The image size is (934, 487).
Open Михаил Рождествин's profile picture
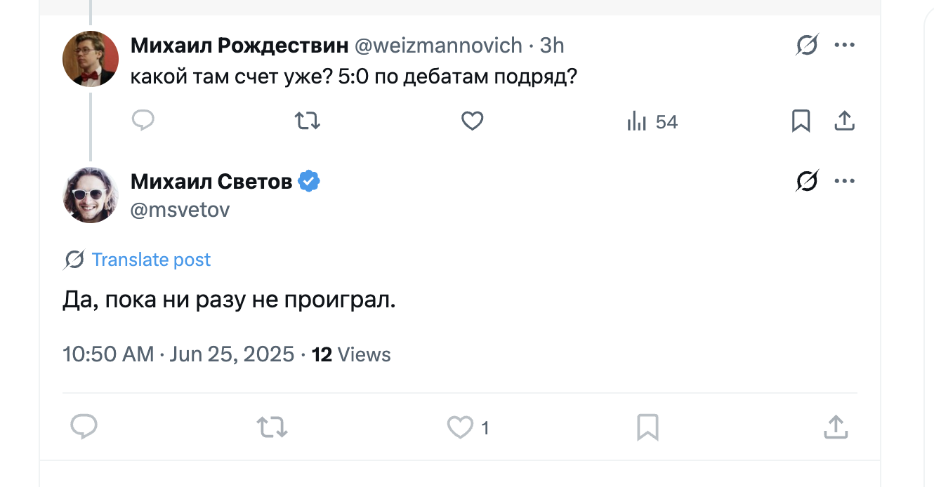91,58
